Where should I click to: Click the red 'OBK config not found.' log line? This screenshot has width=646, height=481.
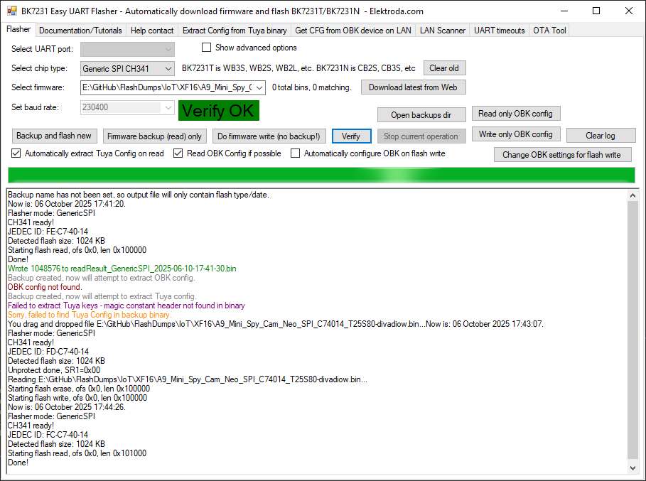(x=45, y=287)
